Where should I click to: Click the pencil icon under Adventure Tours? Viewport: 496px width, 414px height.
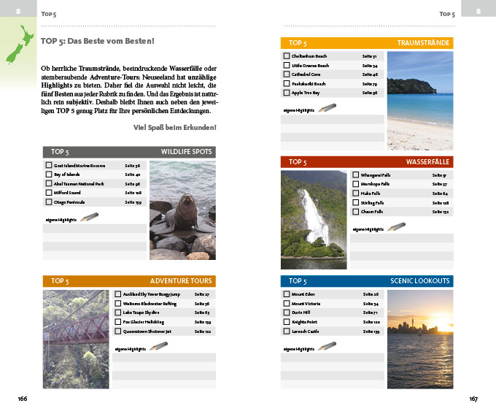158,347
